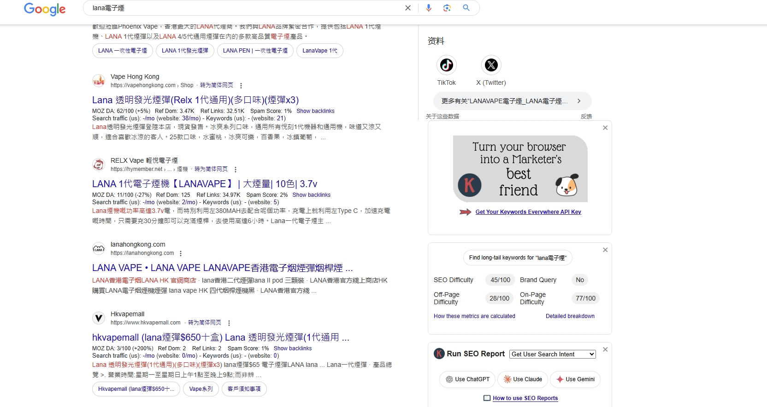The width and height of the screenshot is (767, 407).
Task: Convert RELX Vape result to simplified page
Action: (211, 169)
